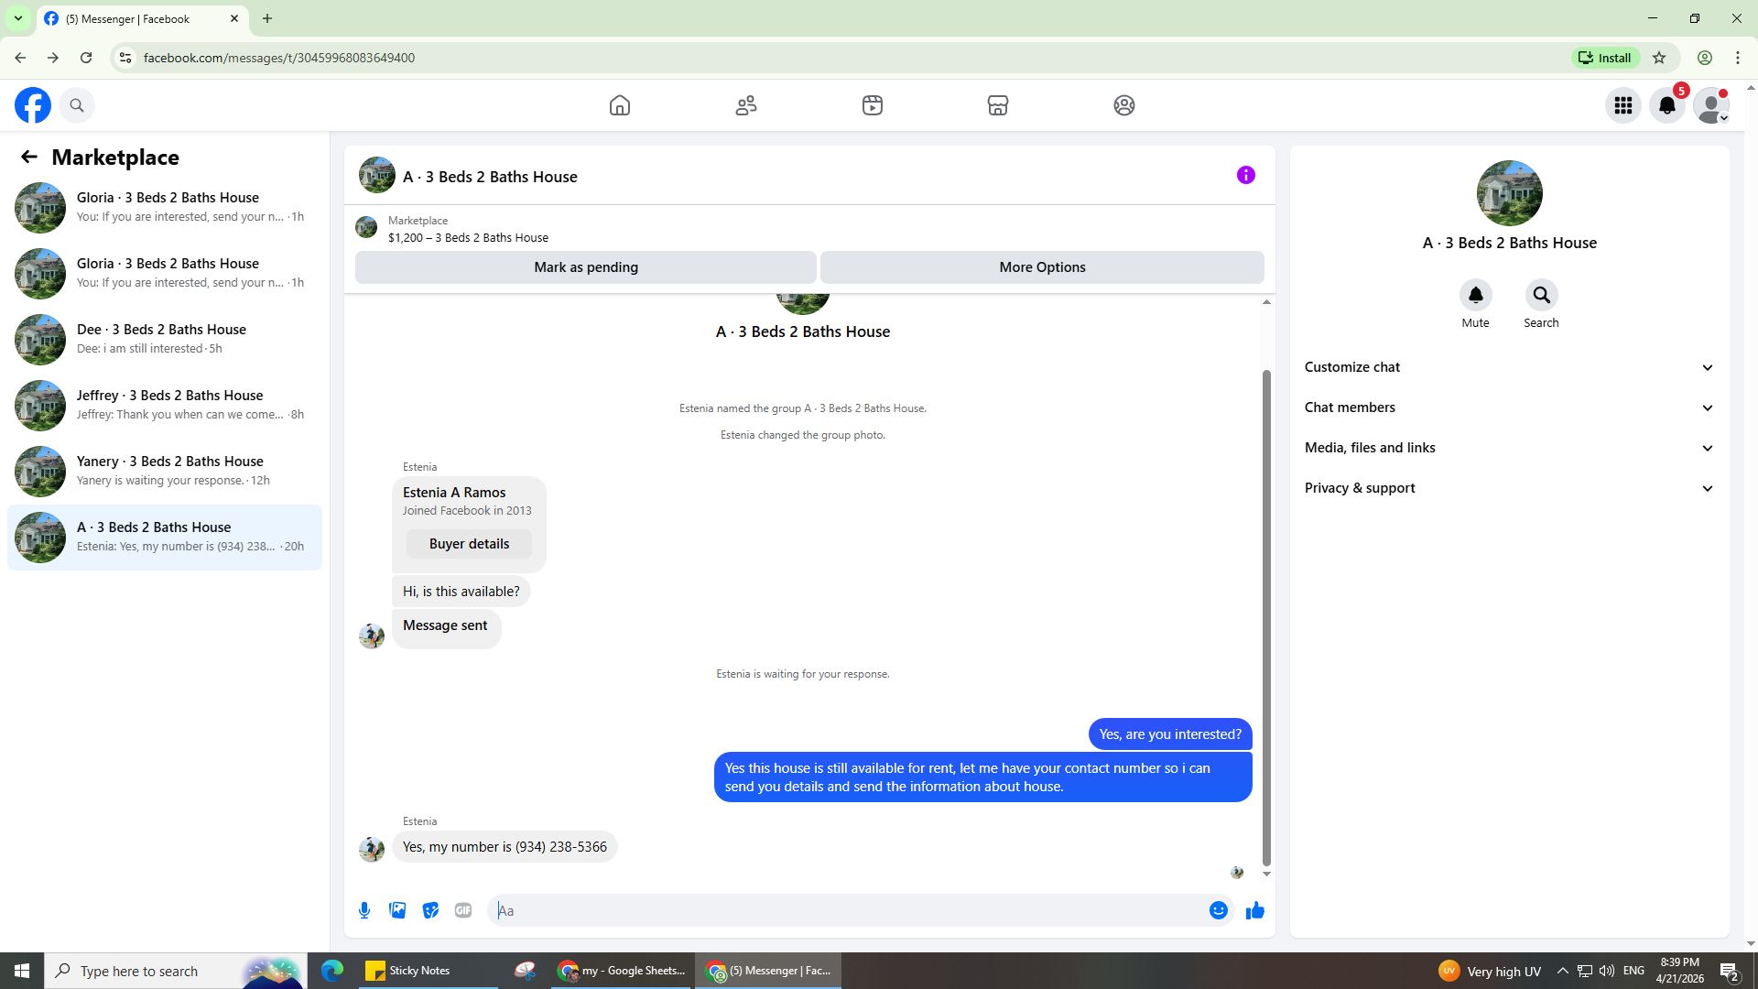Choose a GIF icon
The height and width of the screenshot is (989, 1758).
pos(463,910)
